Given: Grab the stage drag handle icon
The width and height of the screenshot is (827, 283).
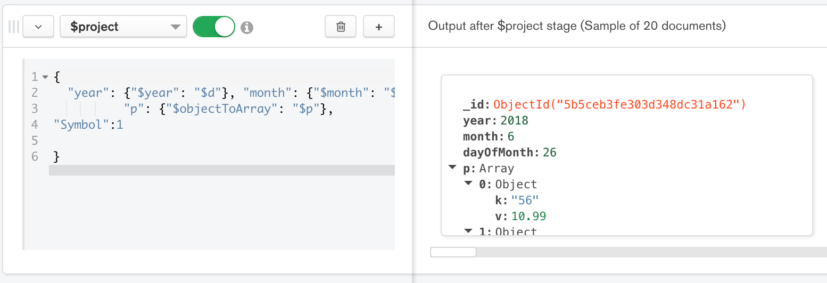Looking at the screenshot, I should 14,27.
